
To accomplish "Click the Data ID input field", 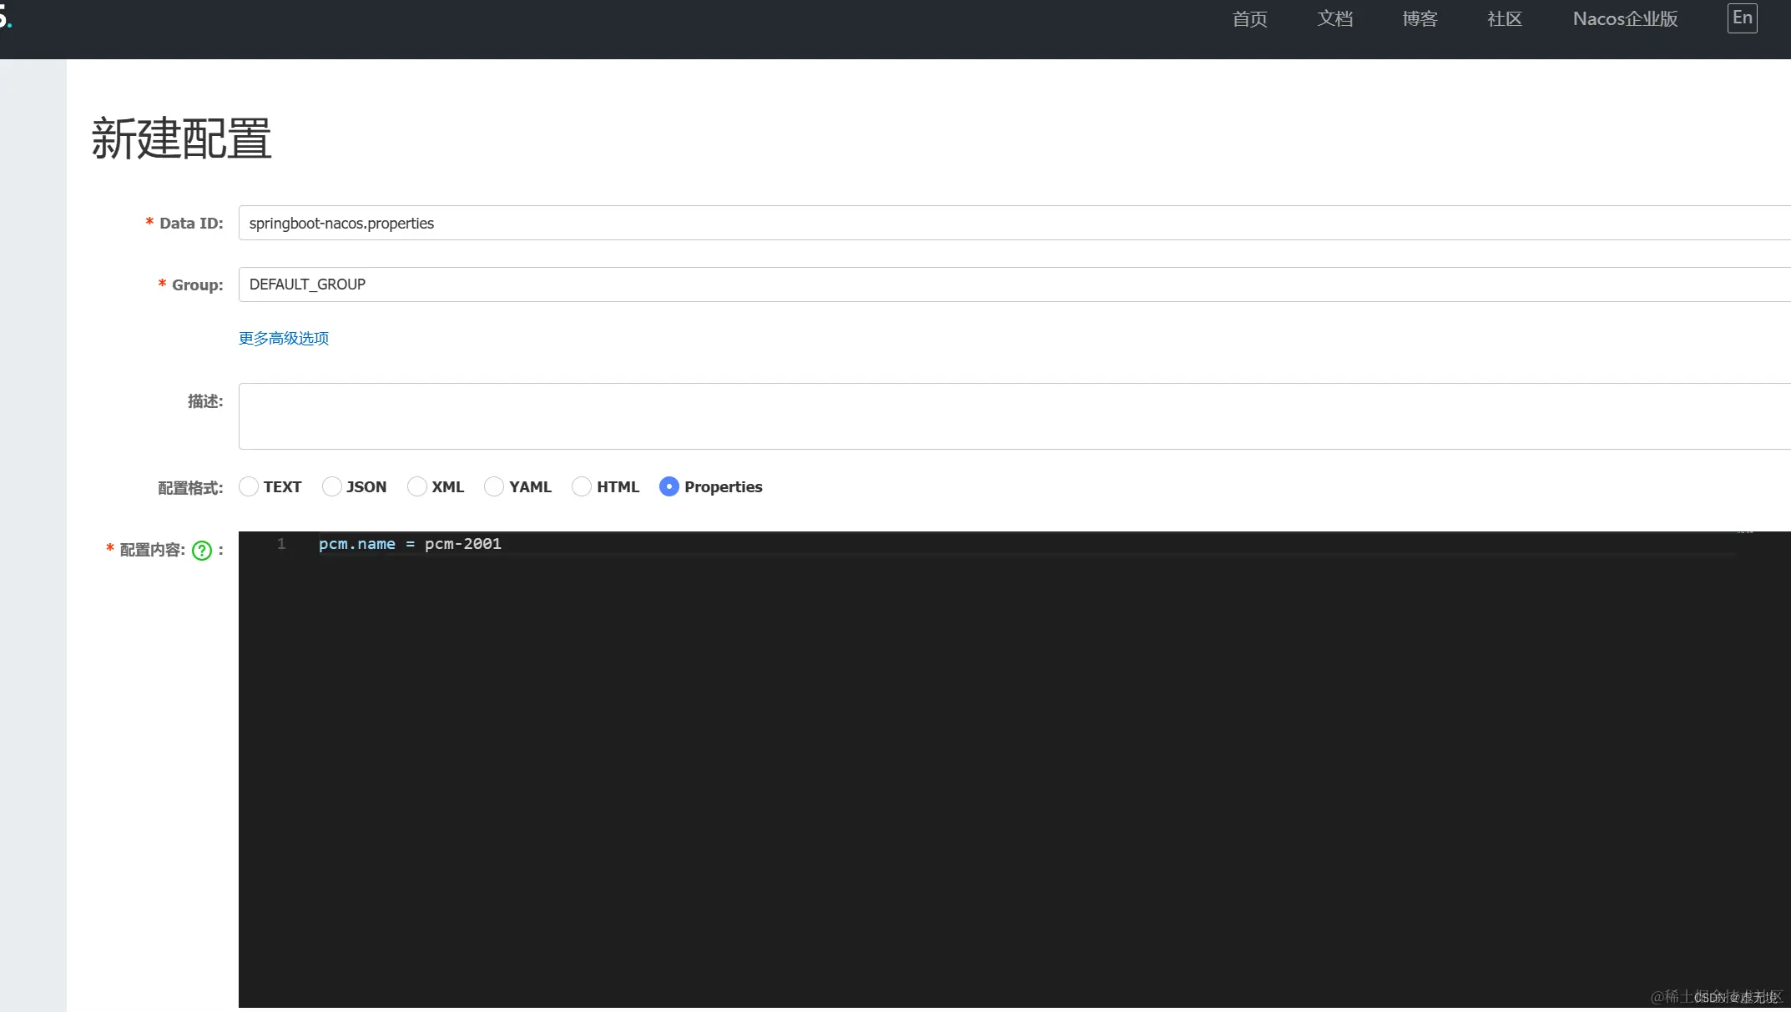I will [x=1014, y=223].
